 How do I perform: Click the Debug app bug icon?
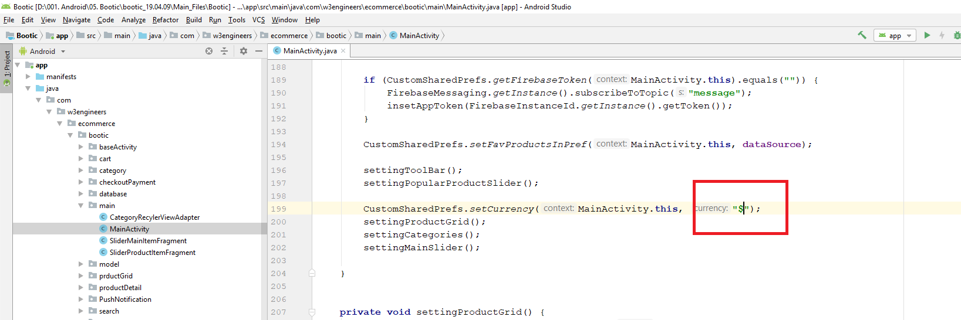pos(957,35)
